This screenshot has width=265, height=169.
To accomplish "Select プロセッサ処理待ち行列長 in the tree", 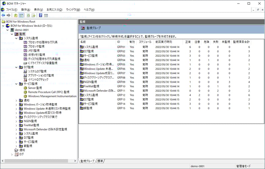I will pyautogui.click(x=43, y=42).
